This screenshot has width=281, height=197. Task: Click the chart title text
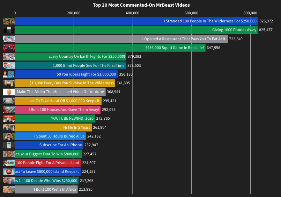(x=141, y=5)
